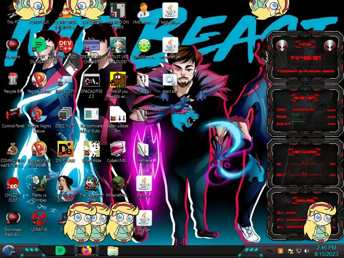Open the OOPS DID I DO THAT portrait icon
Viewport: 344px width, 258px height.
coord(66,189)
